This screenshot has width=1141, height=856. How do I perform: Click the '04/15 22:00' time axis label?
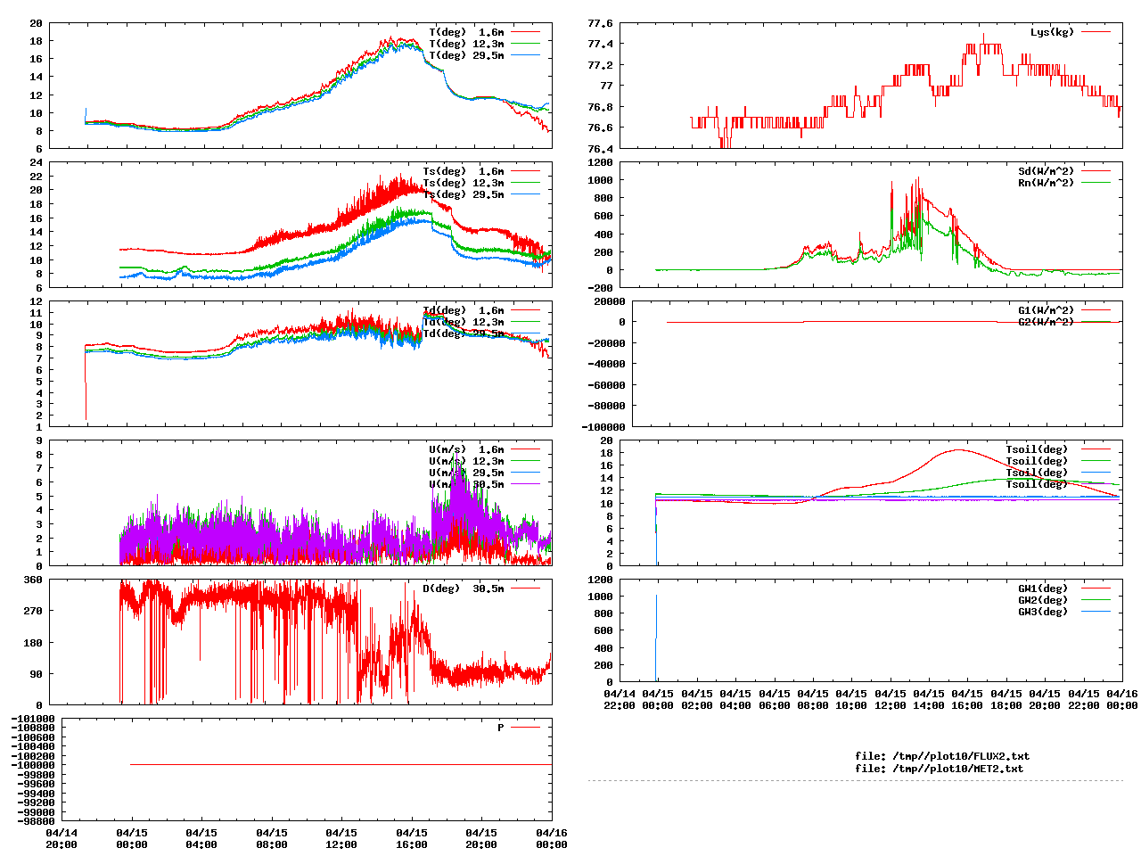pyautogui.click(x=1084, y=699)
